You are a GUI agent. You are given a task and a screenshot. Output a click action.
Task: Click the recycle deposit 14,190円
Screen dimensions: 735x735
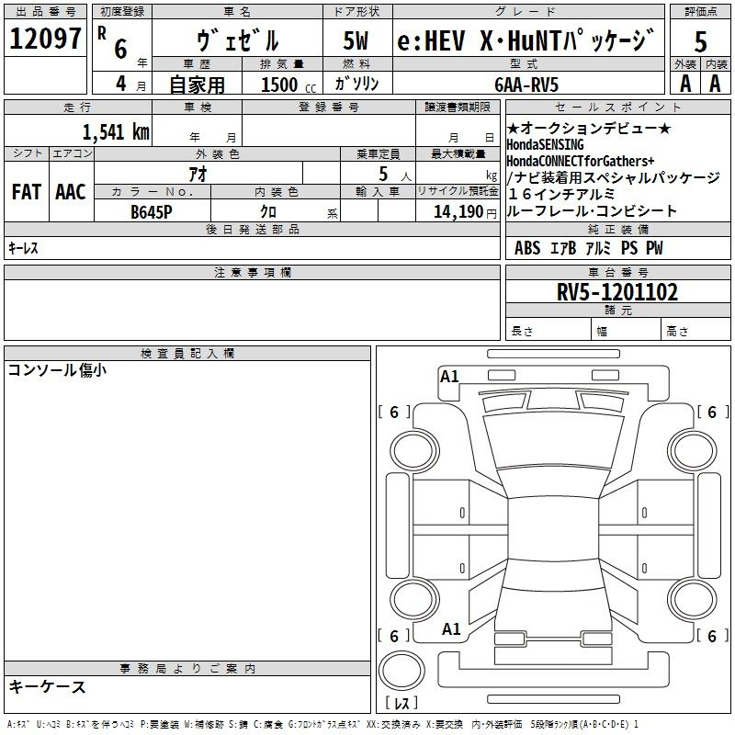pos(465,212)
